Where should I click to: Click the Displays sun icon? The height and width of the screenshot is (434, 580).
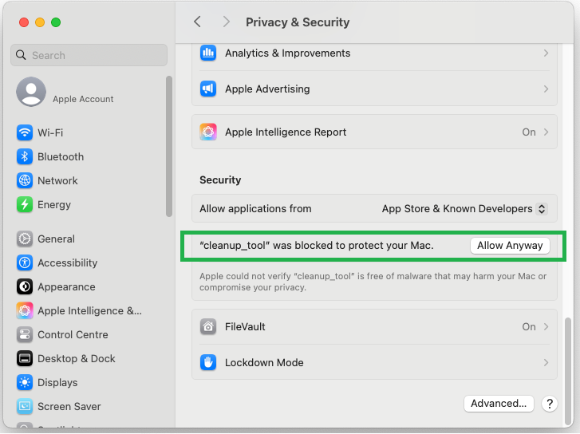25,382
